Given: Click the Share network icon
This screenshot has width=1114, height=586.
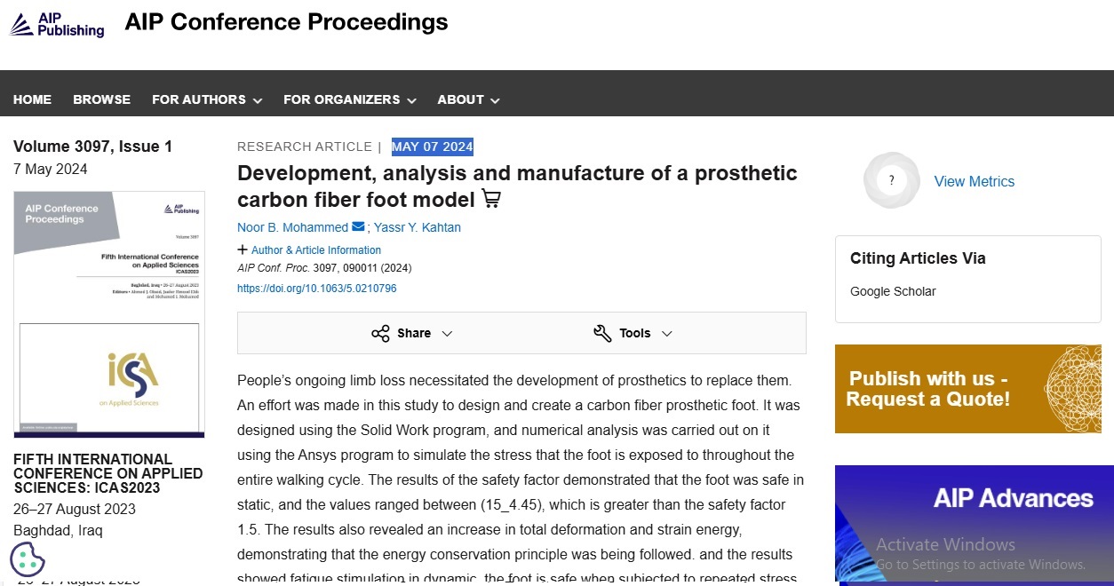Looking at the screenshot, I should 380,334.
